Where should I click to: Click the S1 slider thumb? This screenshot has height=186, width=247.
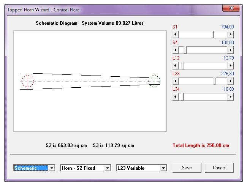coord(212,35)
